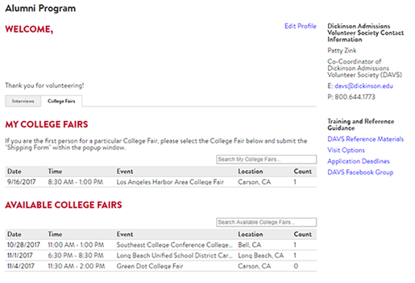Open the Visit Options link

(x=346, y=150)
